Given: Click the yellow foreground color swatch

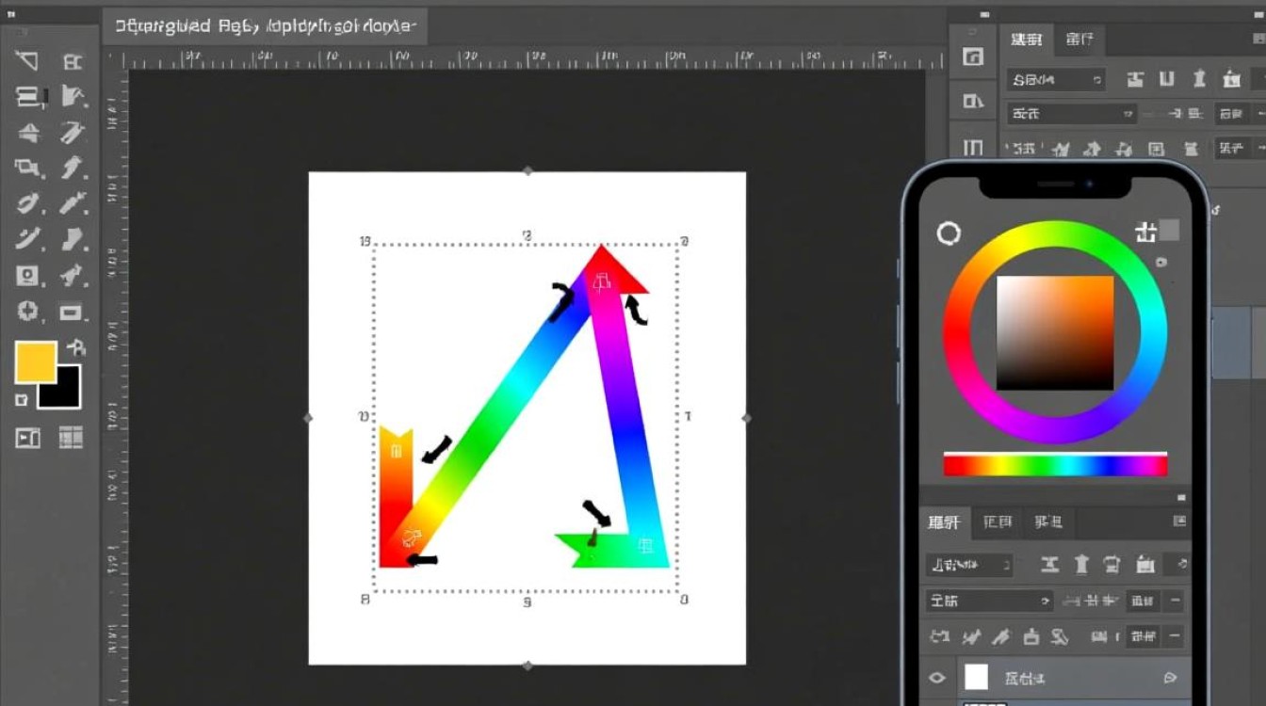Looking at the screenshot, I should [x=34, y=361].
